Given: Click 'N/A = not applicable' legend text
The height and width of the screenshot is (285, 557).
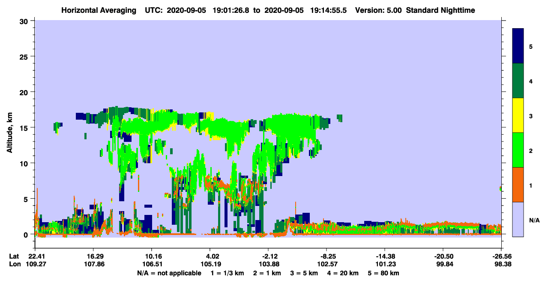Looking at the screenshot, I should pyautogui.click(x=169, y=273).
